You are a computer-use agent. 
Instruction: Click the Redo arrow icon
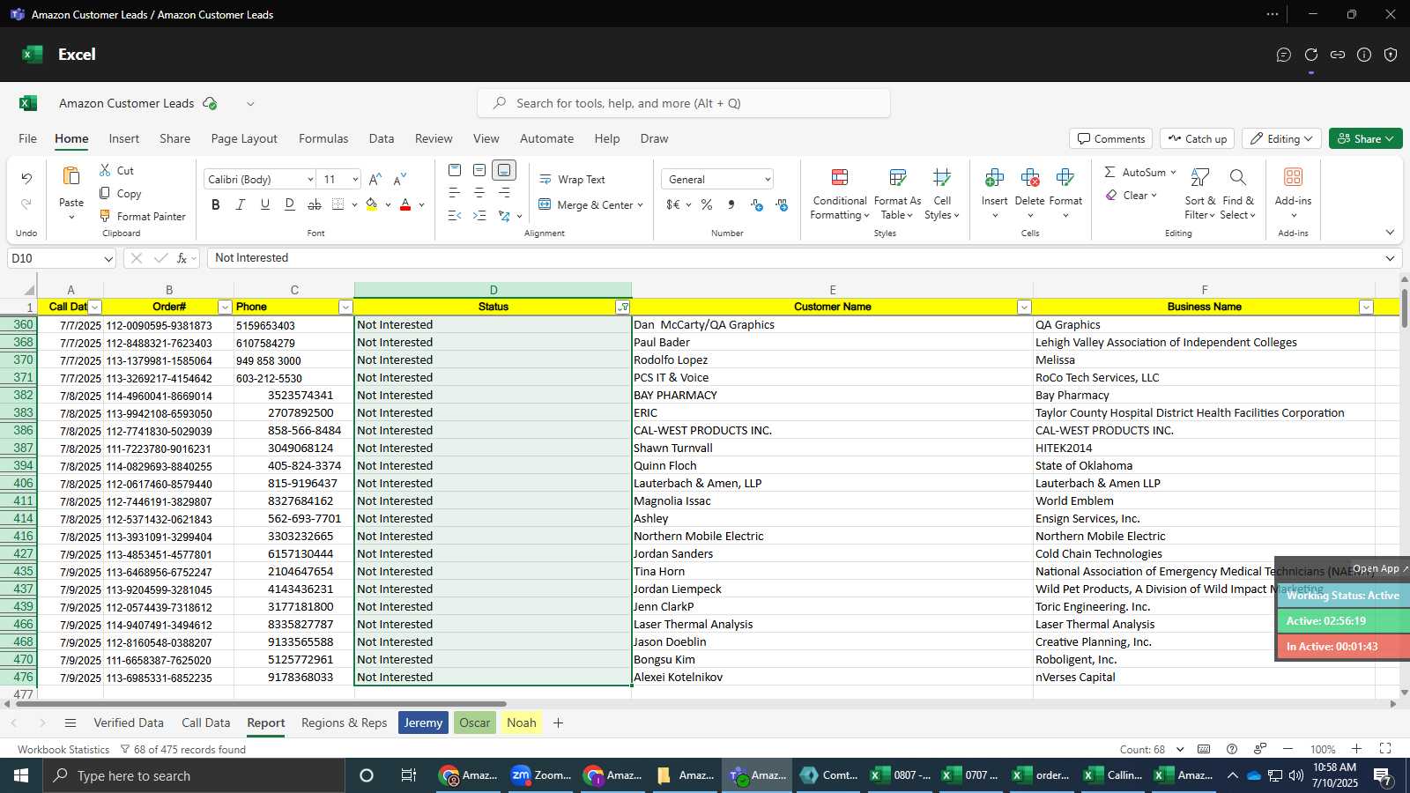(x=26, y=204)
